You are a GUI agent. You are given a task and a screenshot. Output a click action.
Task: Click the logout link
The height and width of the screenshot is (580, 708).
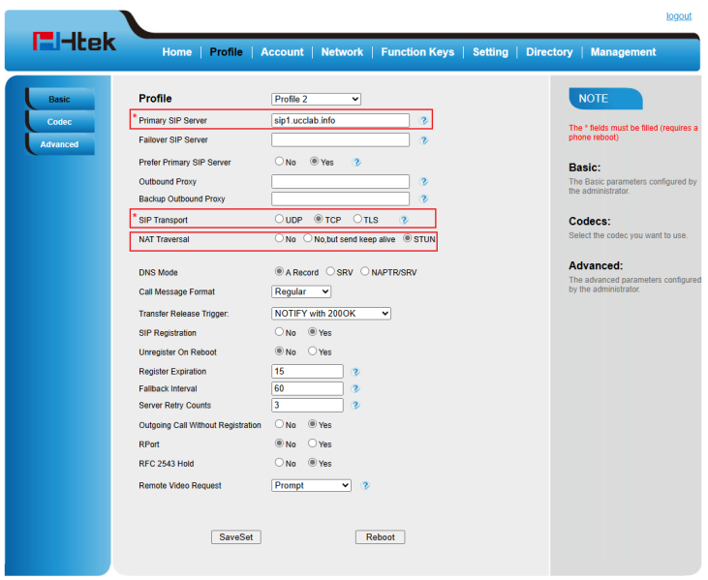[678, 16]
